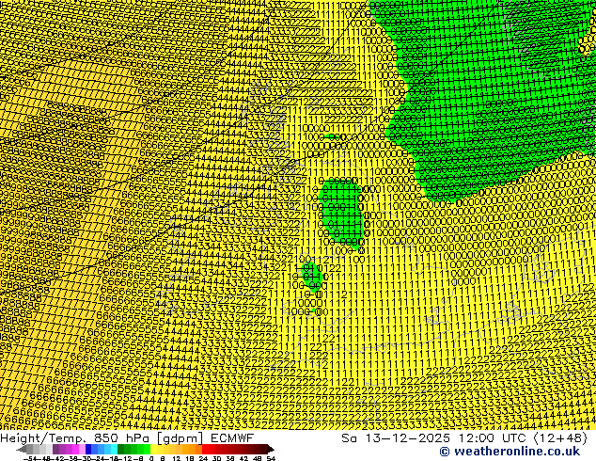Select the Sa 13-12-2025 12:00 UTC timestamp
The height and width of the screenshot is (461, 596).
coord(464,437)
